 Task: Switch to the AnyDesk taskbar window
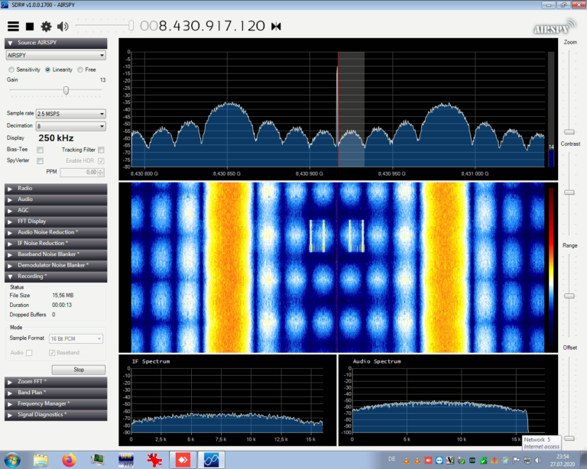click(x=183, y=460)
